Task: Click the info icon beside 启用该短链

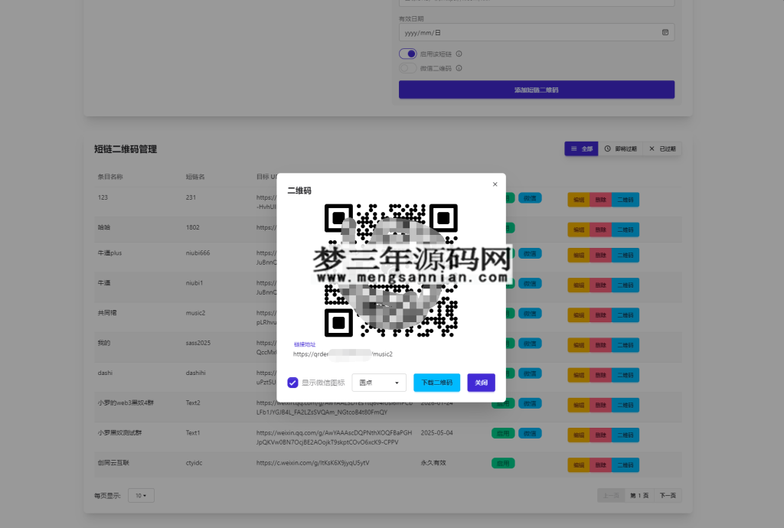Action: pyautogui.click(x=459, y=54)
